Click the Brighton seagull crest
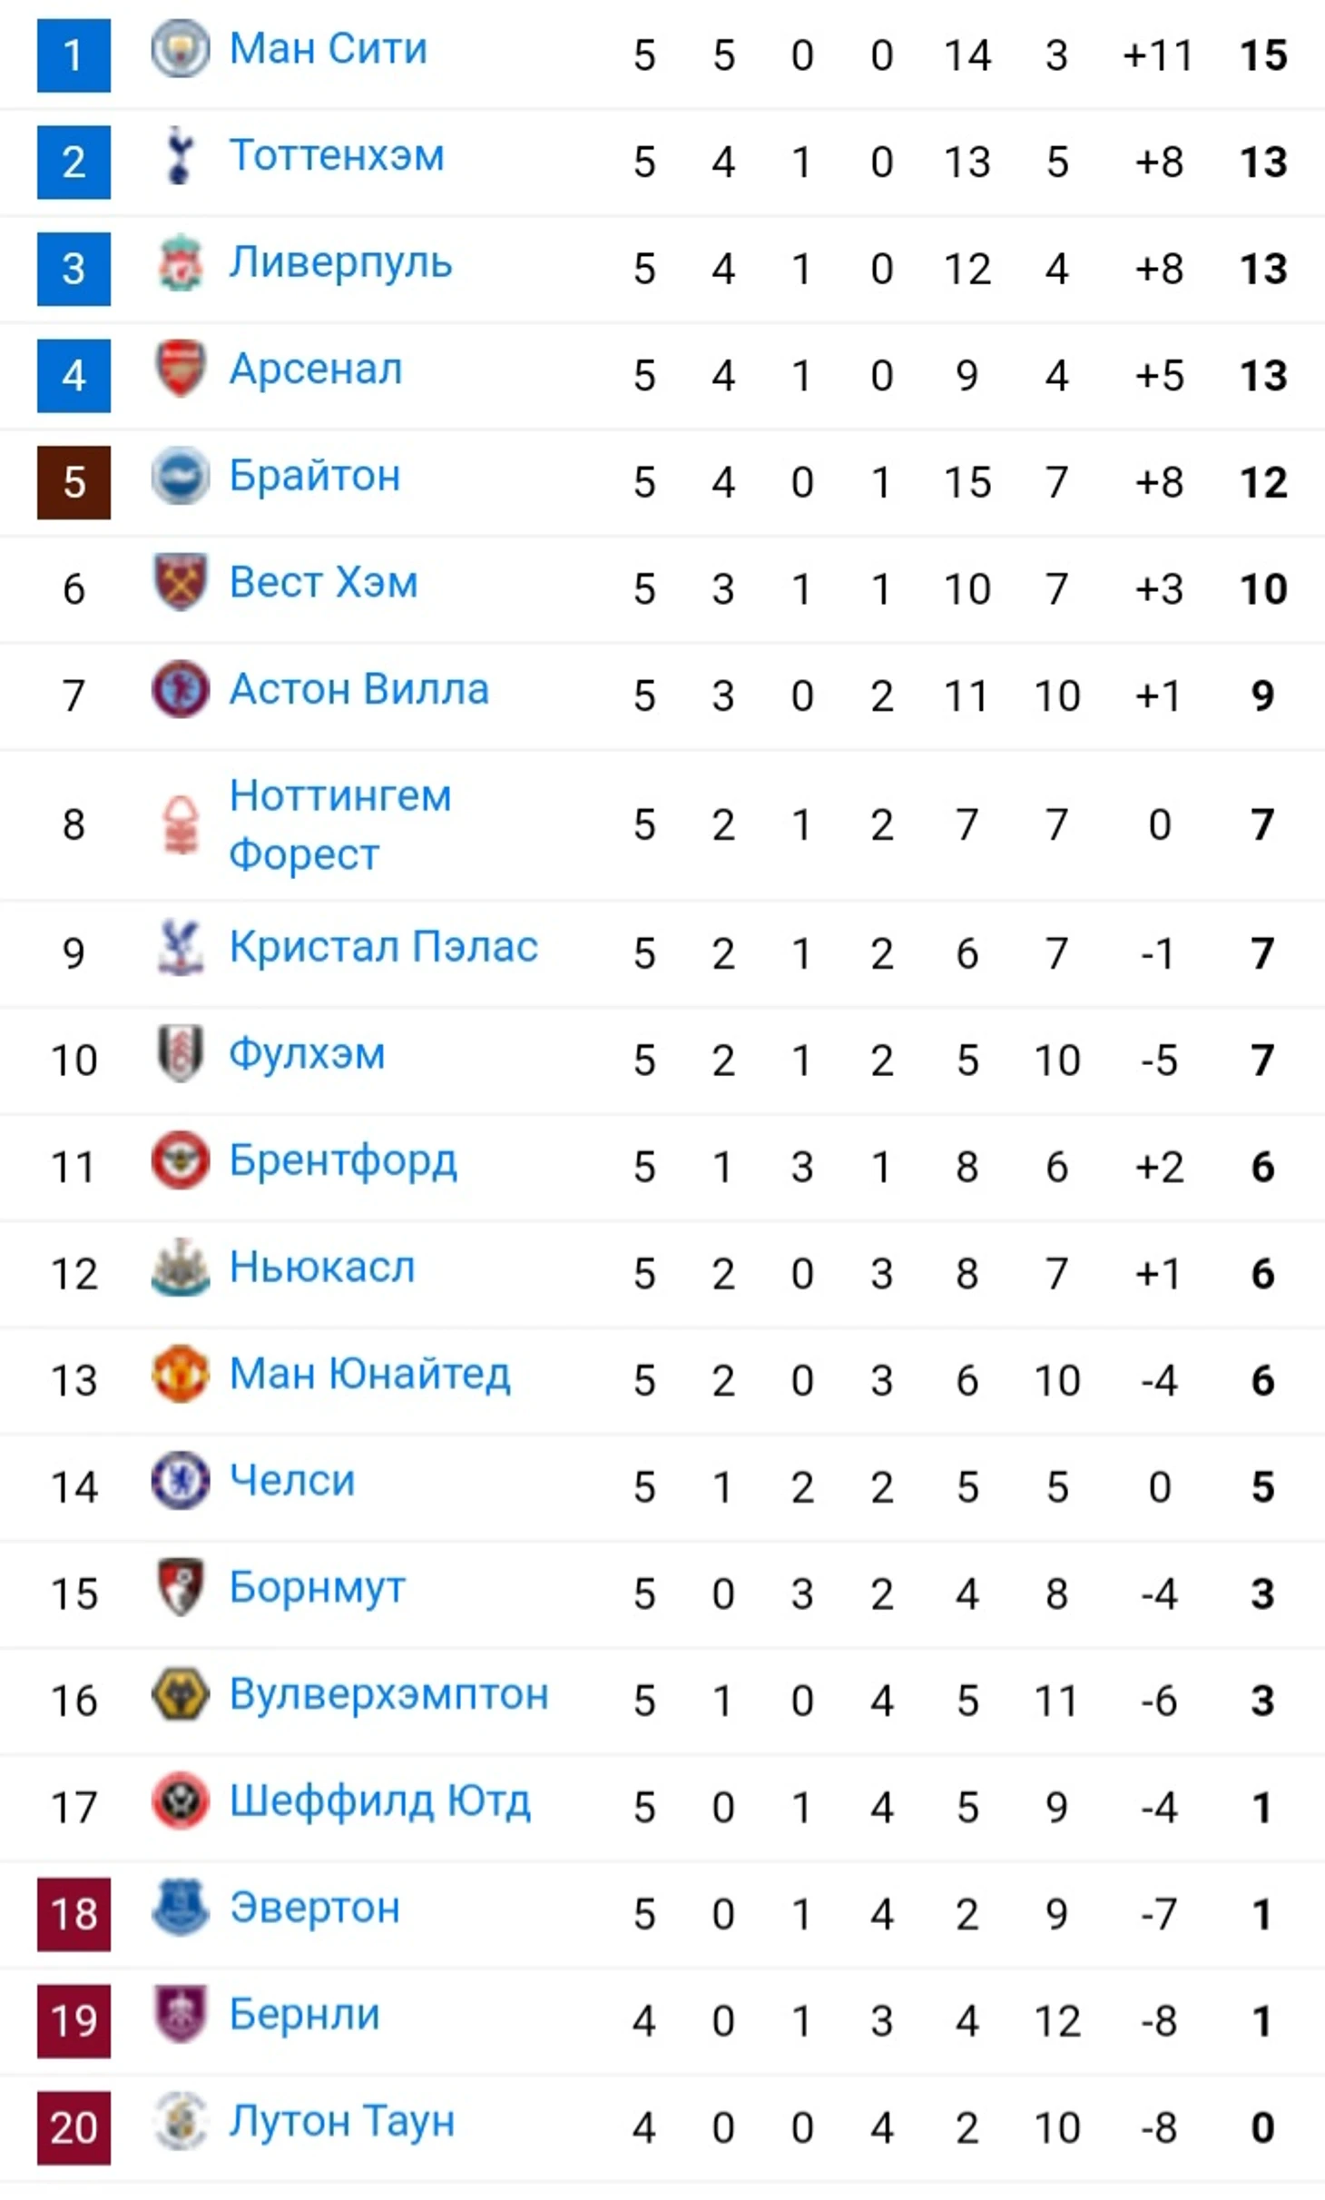 (x=180, y=476)
